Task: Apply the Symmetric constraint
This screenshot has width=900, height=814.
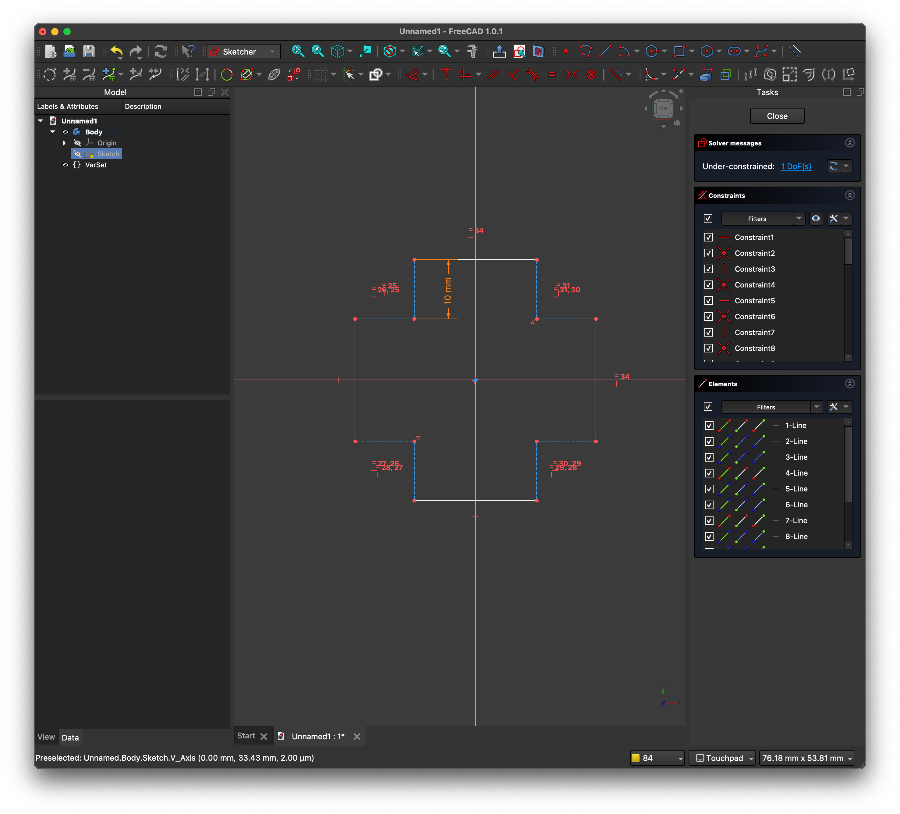Action: (x=572, y=74)
